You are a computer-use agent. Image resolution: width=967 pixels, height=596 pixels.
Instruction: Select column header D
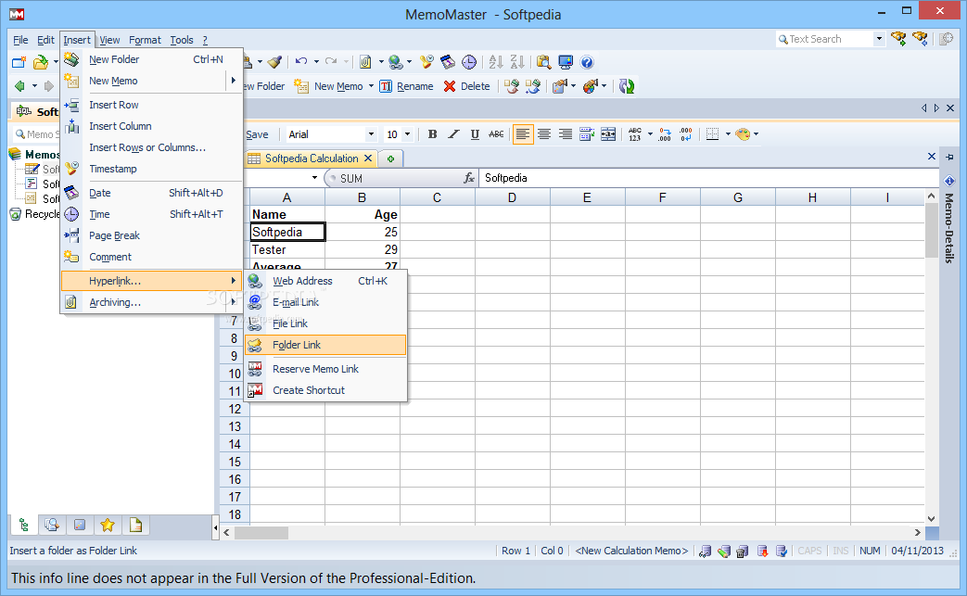[x=512, y=197]
